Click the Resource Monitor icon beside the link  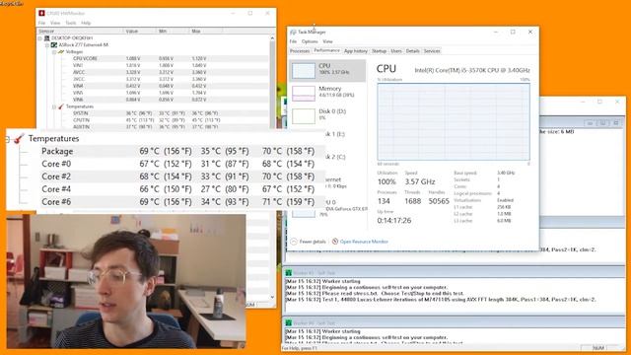coord(335,242)
